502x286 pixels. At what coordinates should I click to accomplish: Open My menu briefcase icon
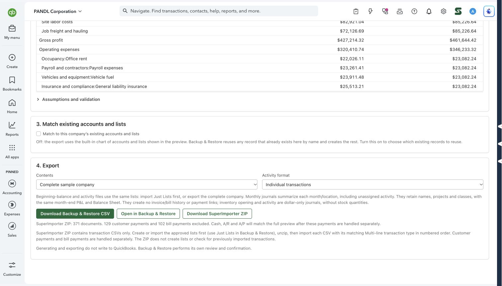click(12, 29)
